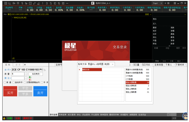Click the 平空 button
Image resolution: width=189 pixels, height=122 pixels.
click(25, 88)
